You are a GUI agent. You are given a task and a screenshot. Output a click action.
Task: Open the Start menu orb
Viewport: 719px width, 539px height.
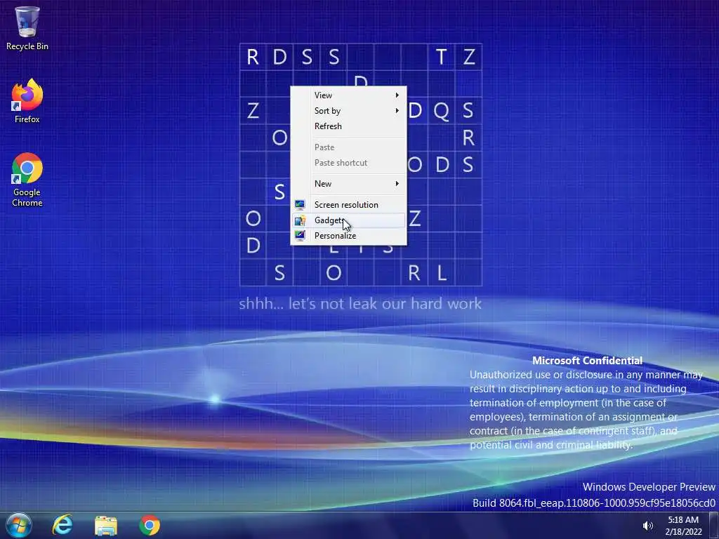click(x=19, y=525)
